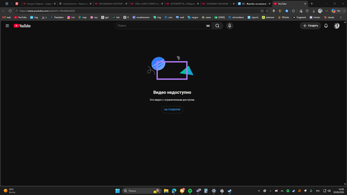Click the Создать create button
The height and width of the screenshot is (195, 347).
(x=310, y=26)
